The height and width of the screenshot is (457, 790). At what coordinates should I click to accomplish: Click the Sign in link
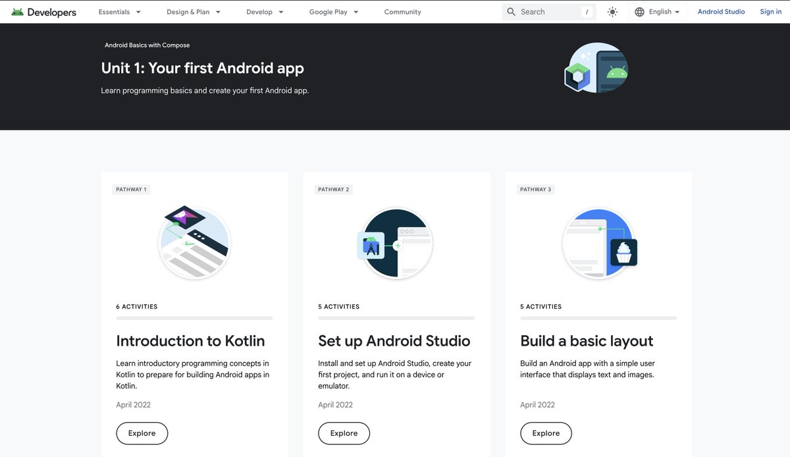click(x=771, y=12)
